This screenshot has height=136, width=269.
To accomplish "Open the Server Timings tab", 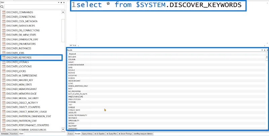I will coord(125,134).
